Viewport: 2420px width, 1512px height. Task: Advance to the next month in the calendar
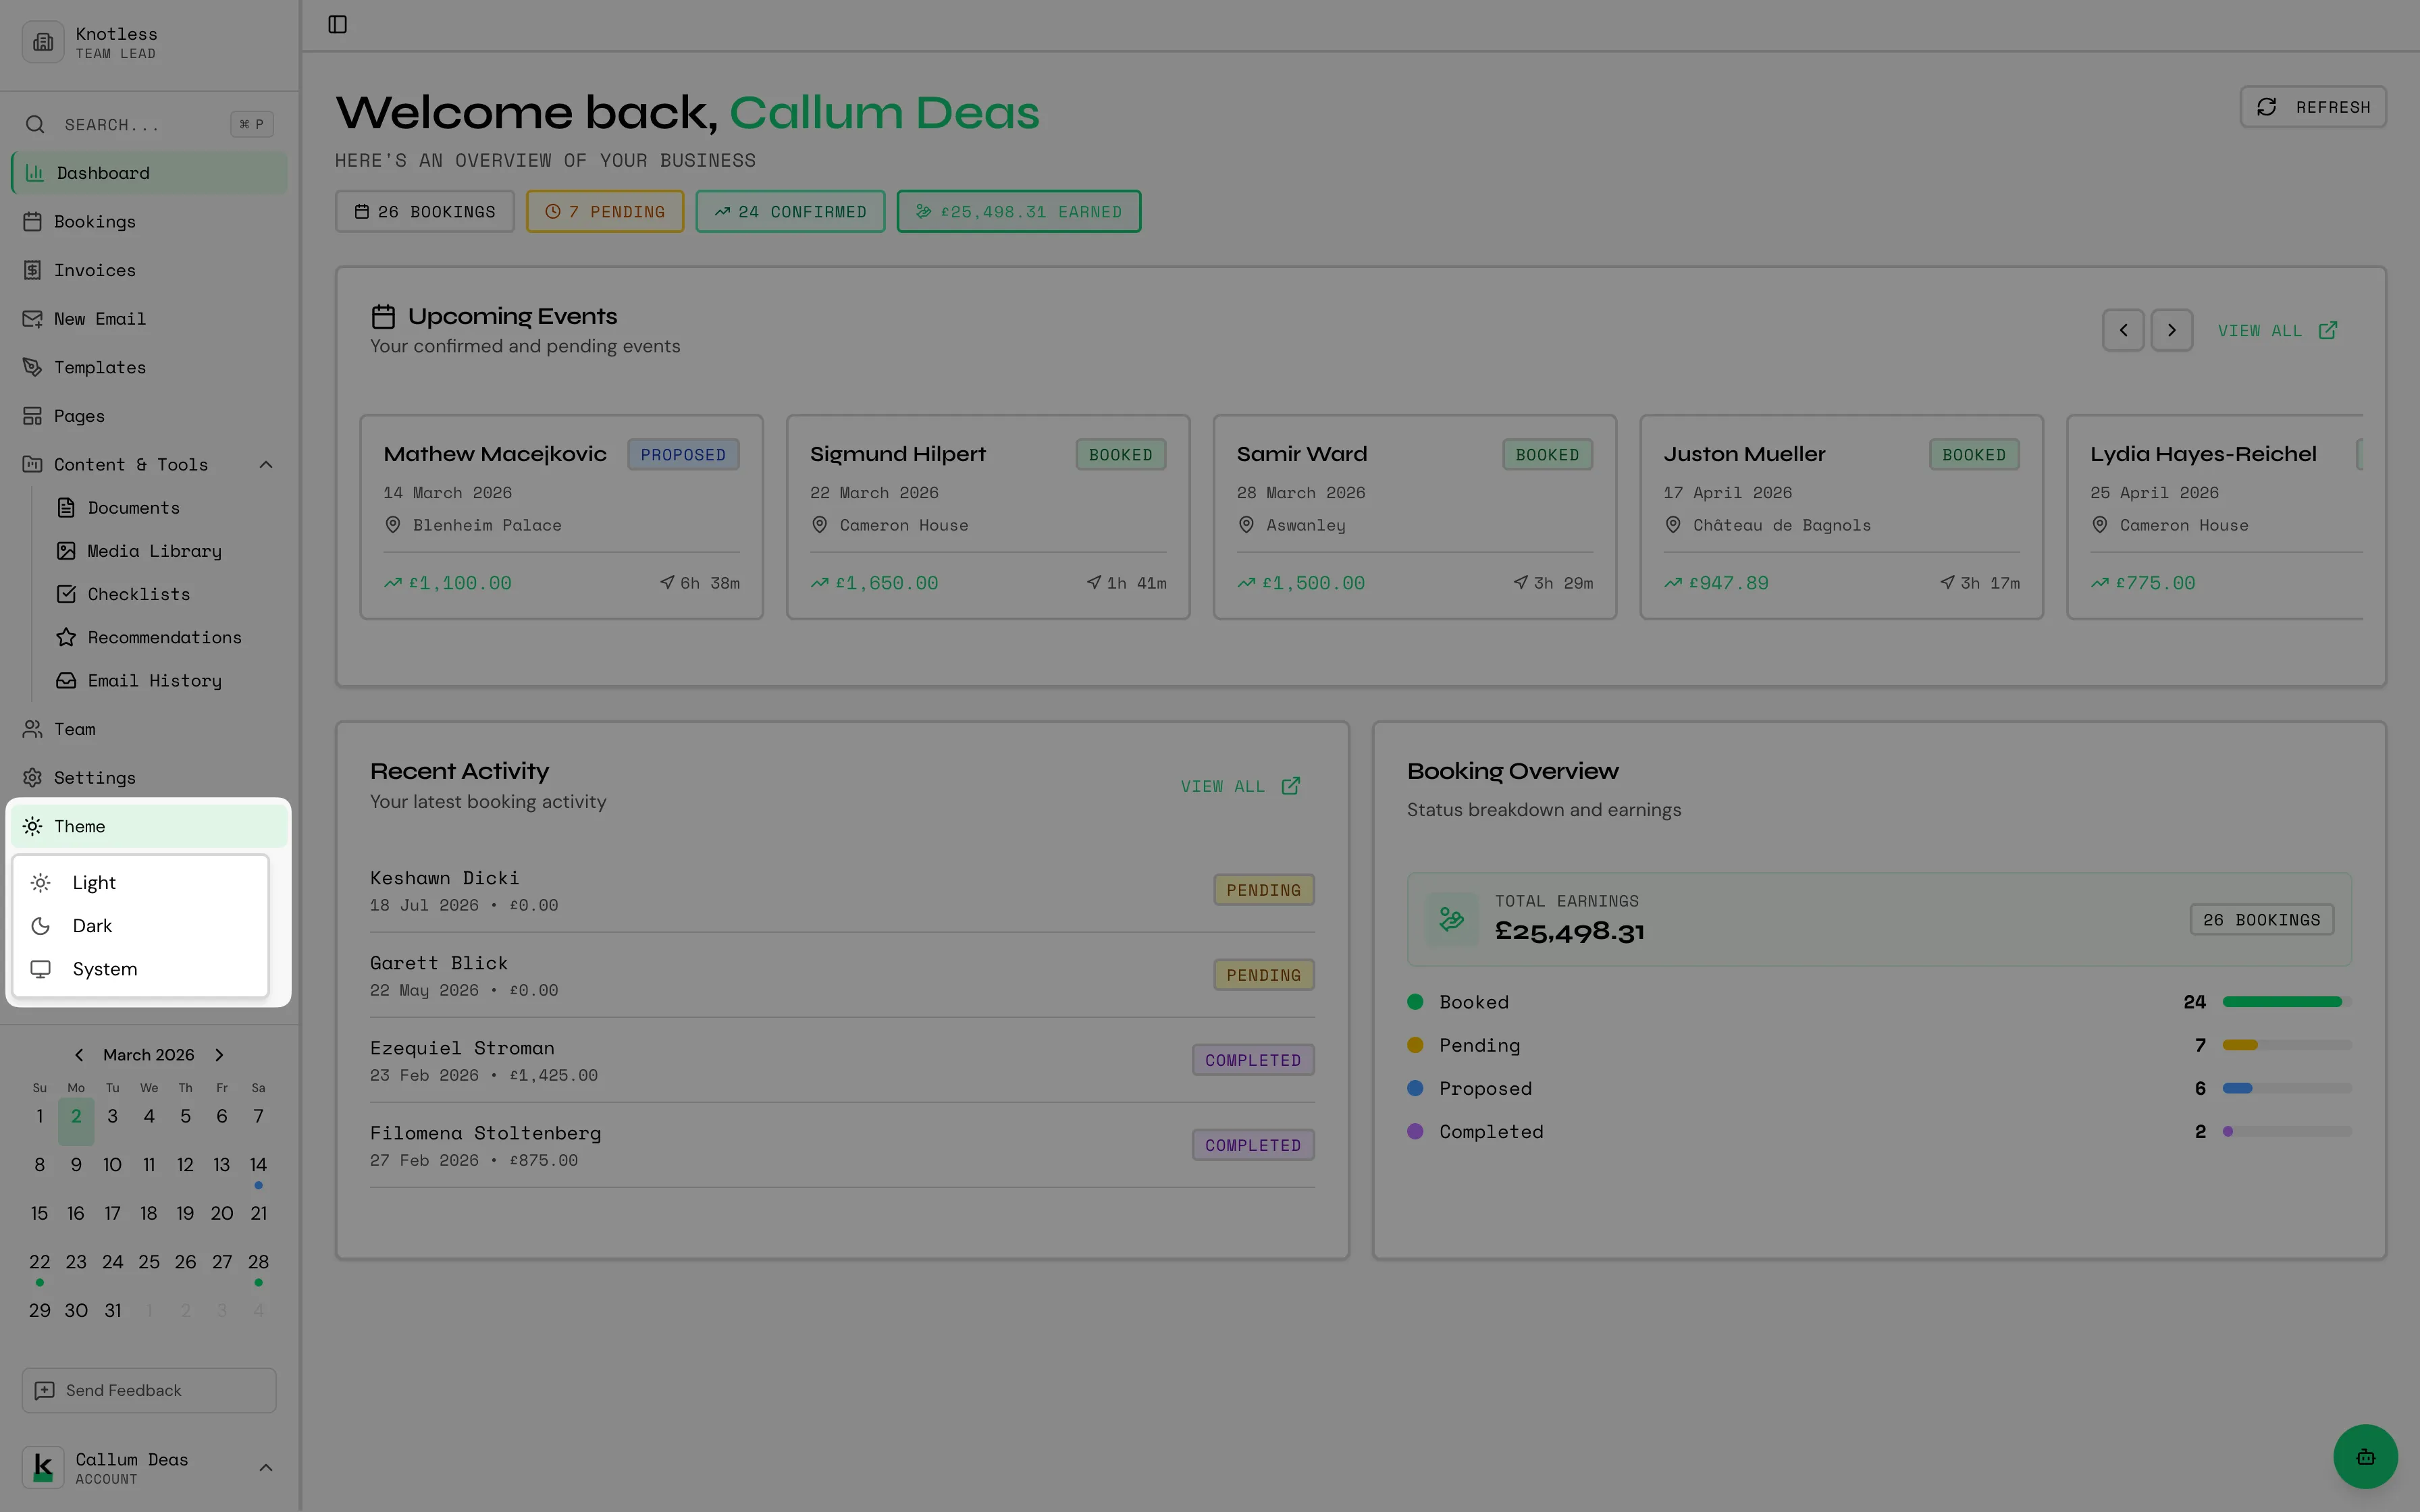tap(219, 1054)
